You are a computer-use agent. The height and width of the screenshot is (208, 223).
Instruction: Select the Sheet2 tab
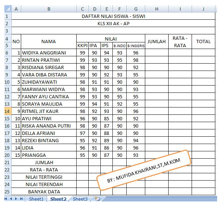tap(58, 199)
